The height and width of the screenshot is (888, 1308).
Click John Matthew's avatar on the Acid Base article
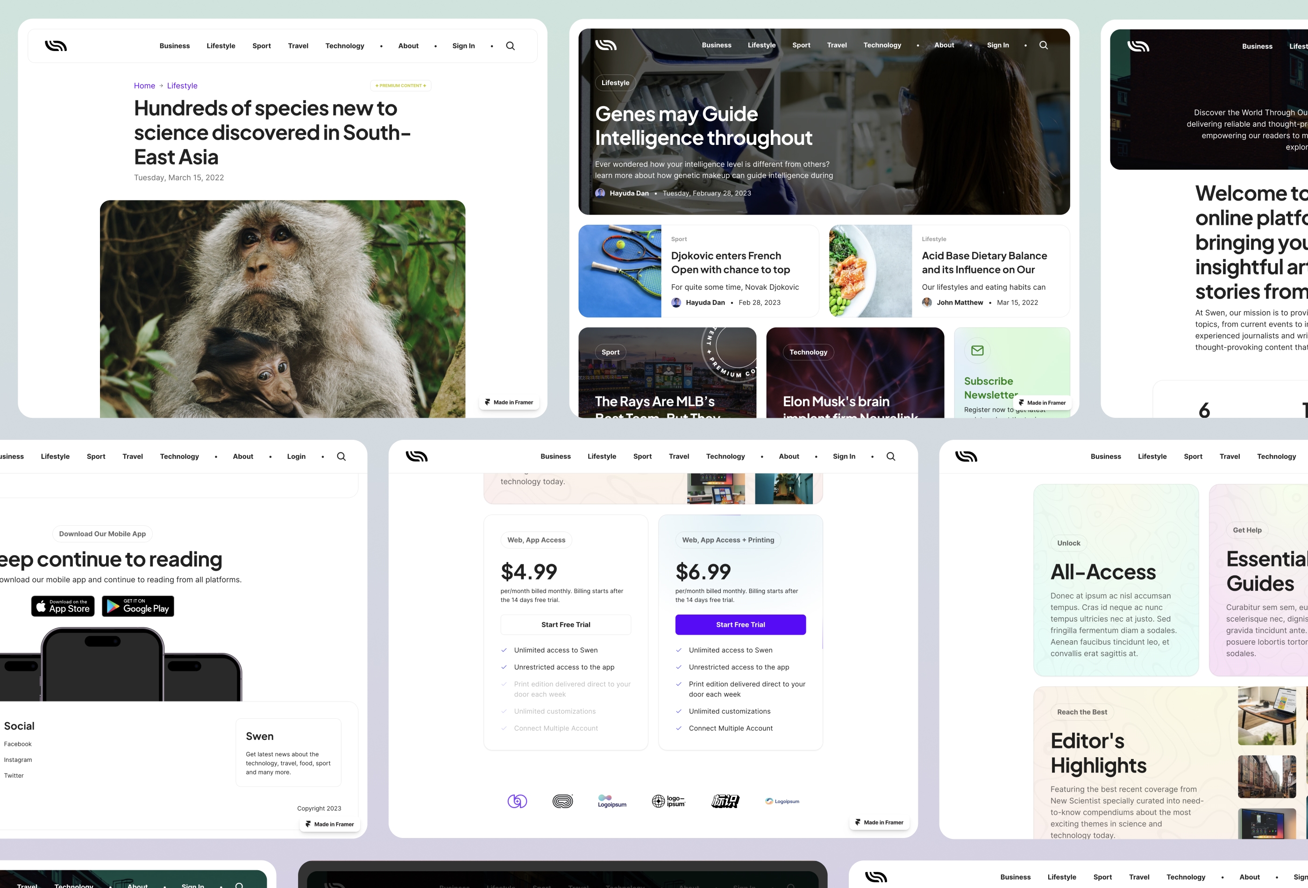(927, 302)
